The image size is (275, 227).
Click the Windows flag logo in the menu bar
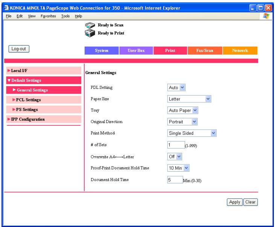tap(266, 16)
